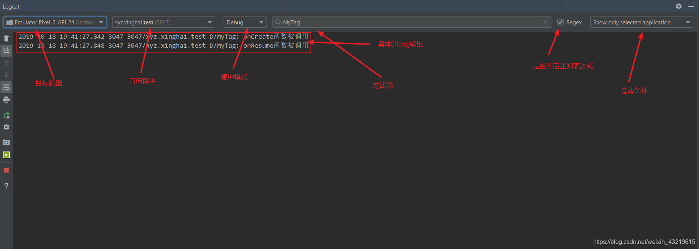Viewport: 699px width, 249px height.
Task: Open help with the question mark icon
Action: pyautogui.click(x=6, y=186)
